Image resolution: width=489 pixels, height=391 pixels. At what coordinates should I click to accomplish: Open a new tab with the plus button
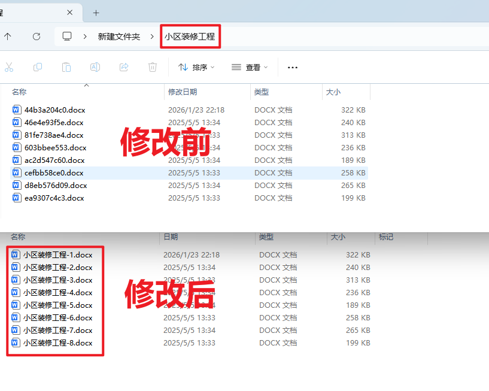point(95,12)
